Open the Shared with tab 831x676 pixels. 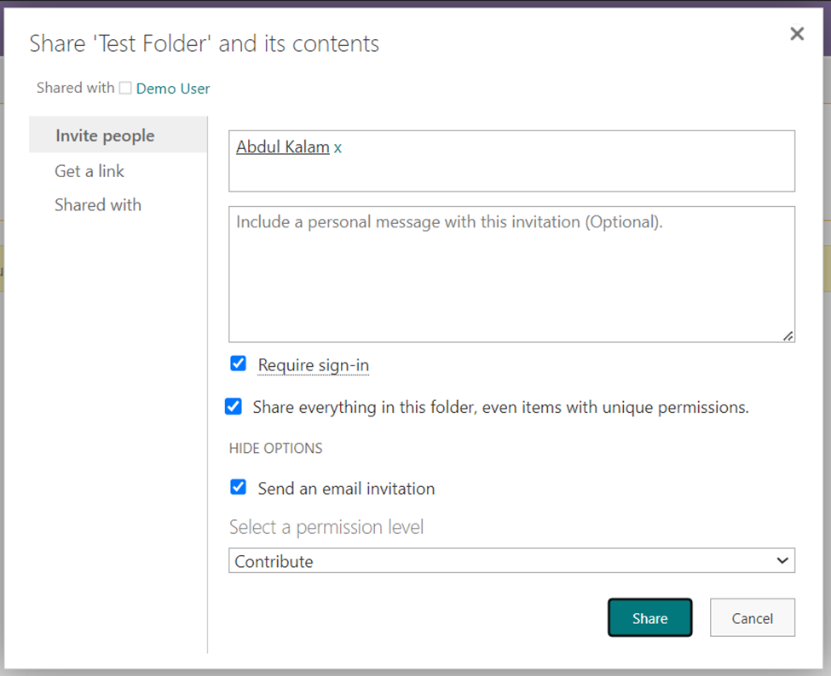(x=98, y=205)
